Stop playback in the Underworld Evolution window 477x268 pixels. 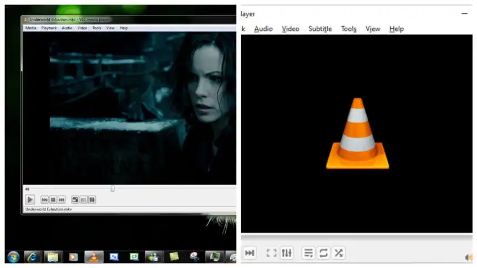coord(53,200)
